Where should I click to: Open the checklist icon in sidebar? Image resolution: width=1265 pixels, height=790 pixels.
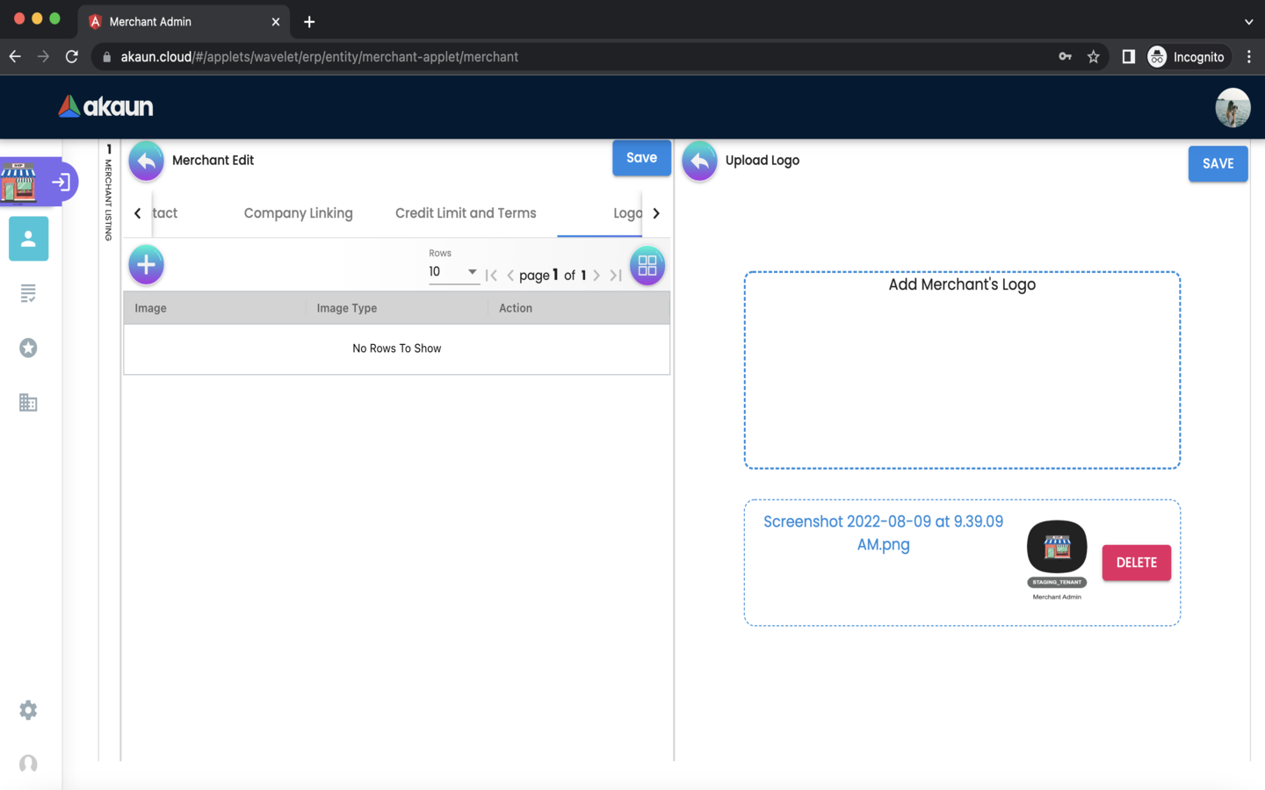pos(28,293)
